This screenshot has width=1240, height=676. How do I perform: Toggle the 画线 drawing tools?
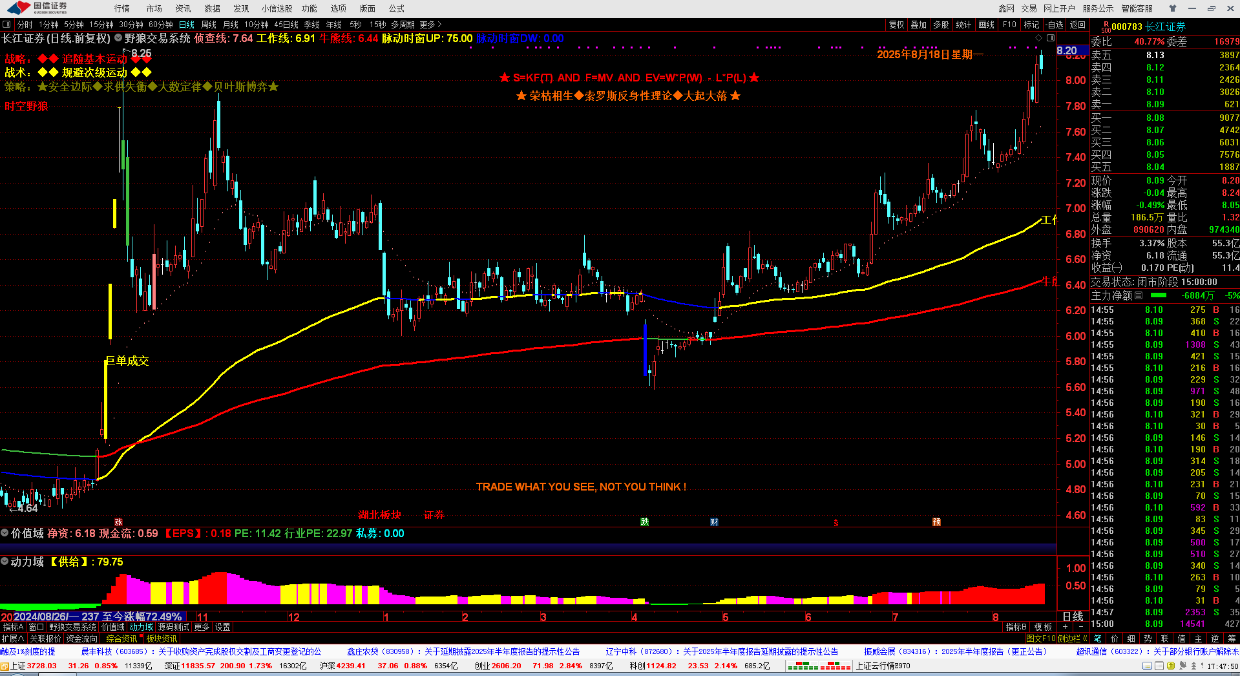click(x=987, y=25)
